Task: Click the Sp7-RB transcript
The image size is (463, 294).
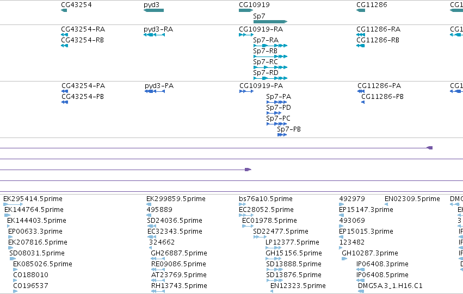Action: click(270, 57)
